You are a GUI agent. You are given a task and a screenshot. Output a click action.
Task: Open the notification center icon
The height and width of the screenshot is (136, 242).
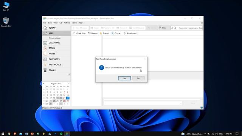coord(237,134)
